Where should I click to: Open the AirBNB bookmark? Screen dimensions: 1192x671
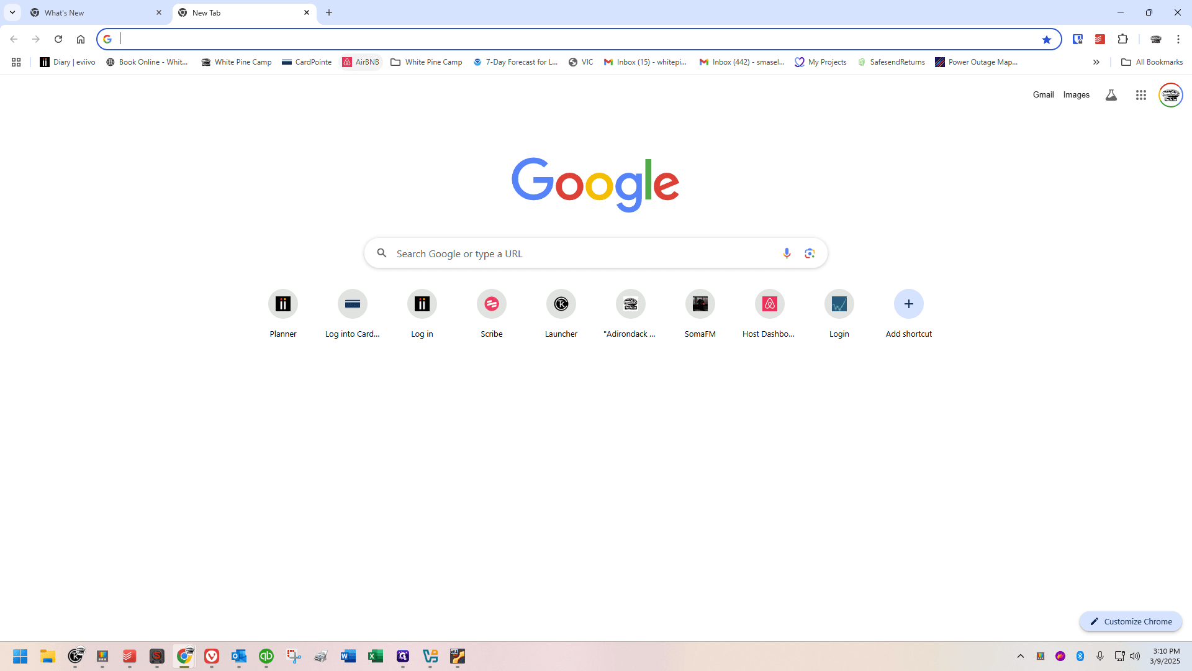coord(361,62)
